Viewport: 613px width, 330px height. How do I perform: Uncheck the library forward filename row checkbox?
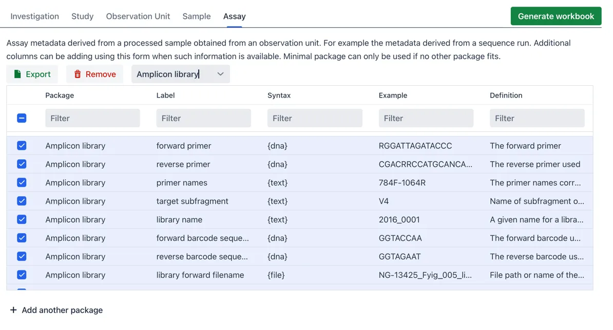(x=22, y=275)
